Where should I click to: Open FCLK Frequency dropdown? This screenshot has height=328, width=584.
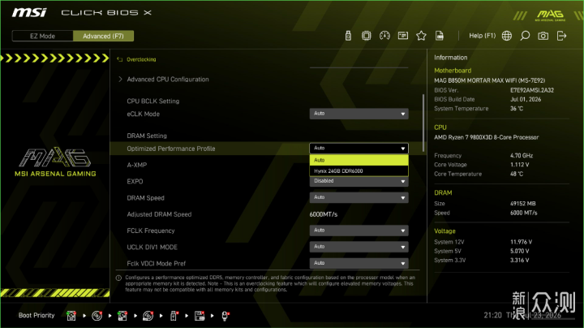(x=359, y=231)
